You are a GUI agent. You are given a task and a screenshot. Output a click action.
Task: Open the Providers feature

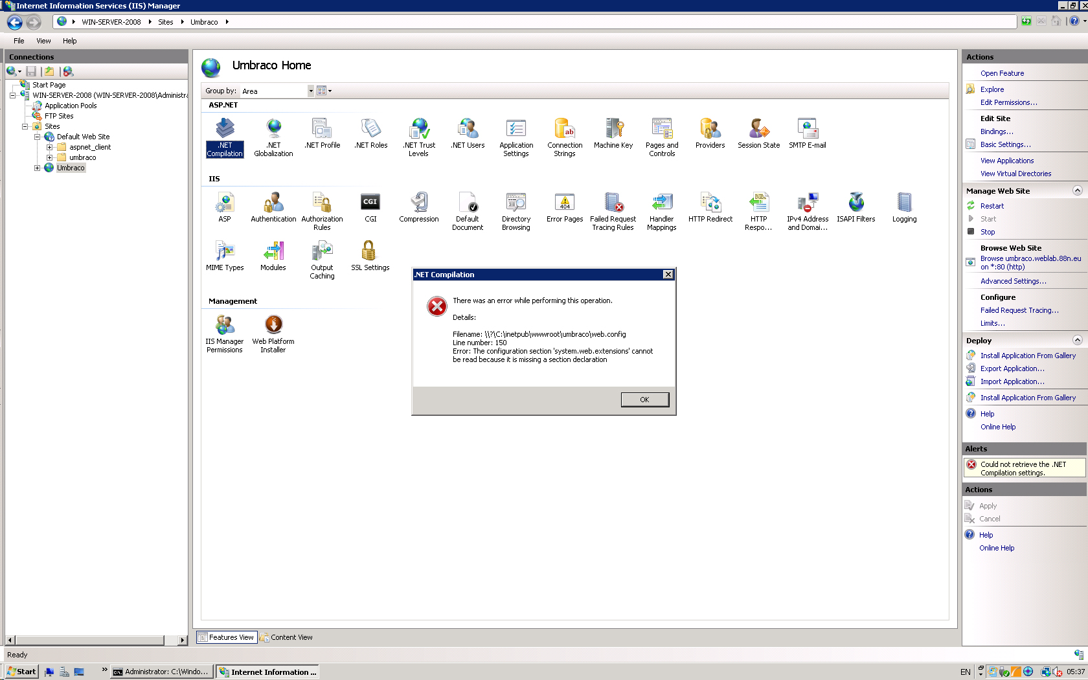pos(710,133)
